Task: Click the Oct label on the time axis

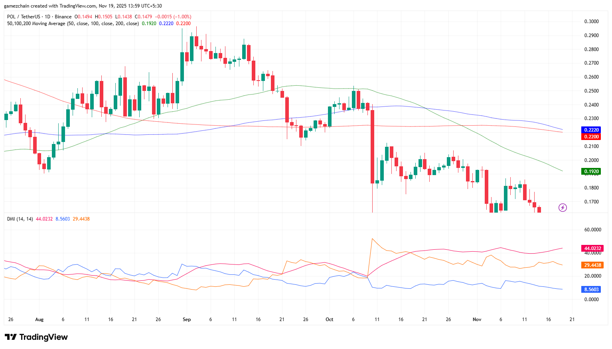Action: pos(329,319)
